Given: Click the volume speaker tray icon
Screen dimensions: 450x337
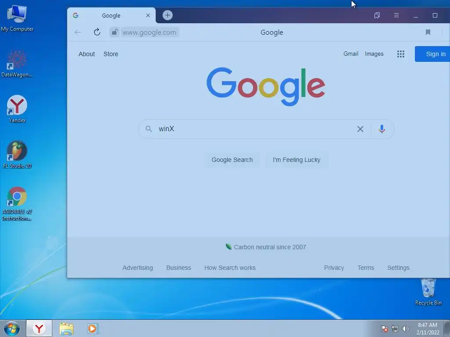Looking at the screenshot, I should click(406, 329).
